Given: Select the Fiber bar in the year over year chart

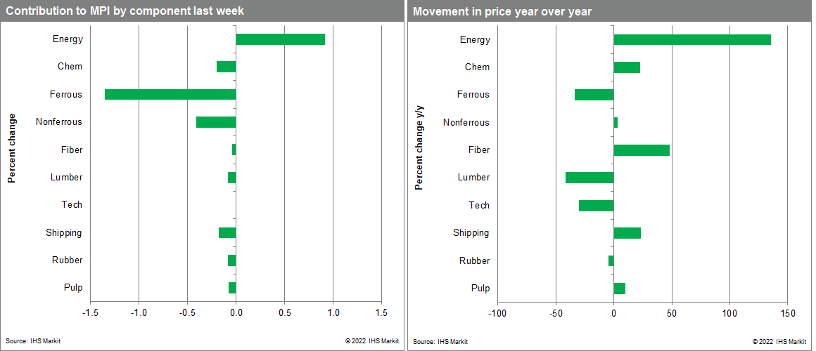Looking at the screenshot, I should (642, 150).
